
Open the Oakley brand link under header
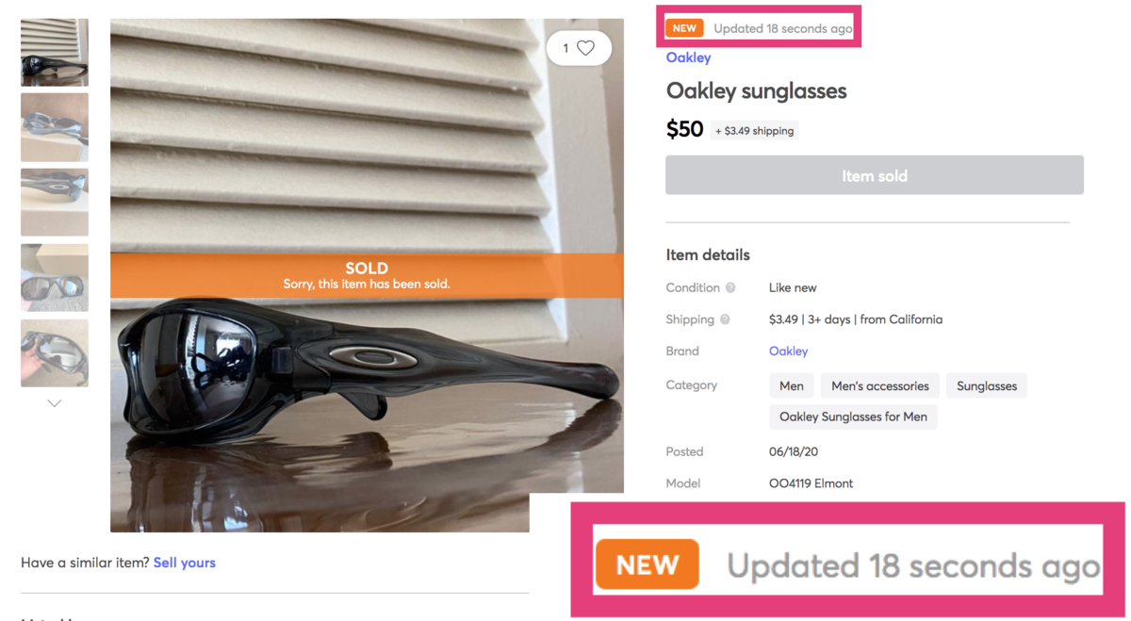point(688,57)
